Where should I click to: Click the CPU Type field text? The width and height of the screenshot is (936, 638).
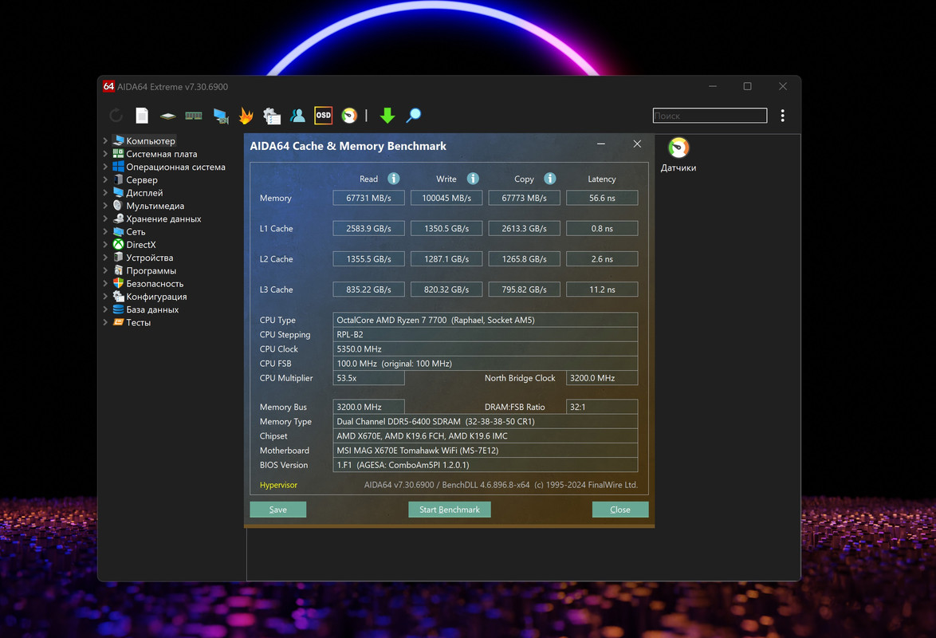[x=486, y=320]
